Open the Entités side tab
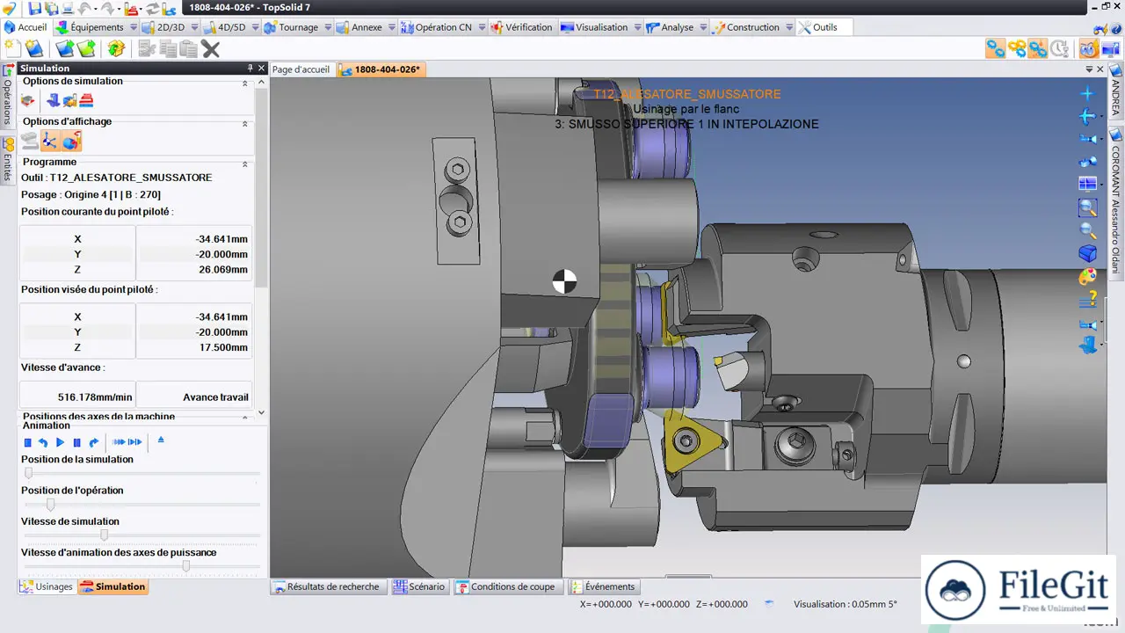The image size is (1125, 633). (7, 160)
